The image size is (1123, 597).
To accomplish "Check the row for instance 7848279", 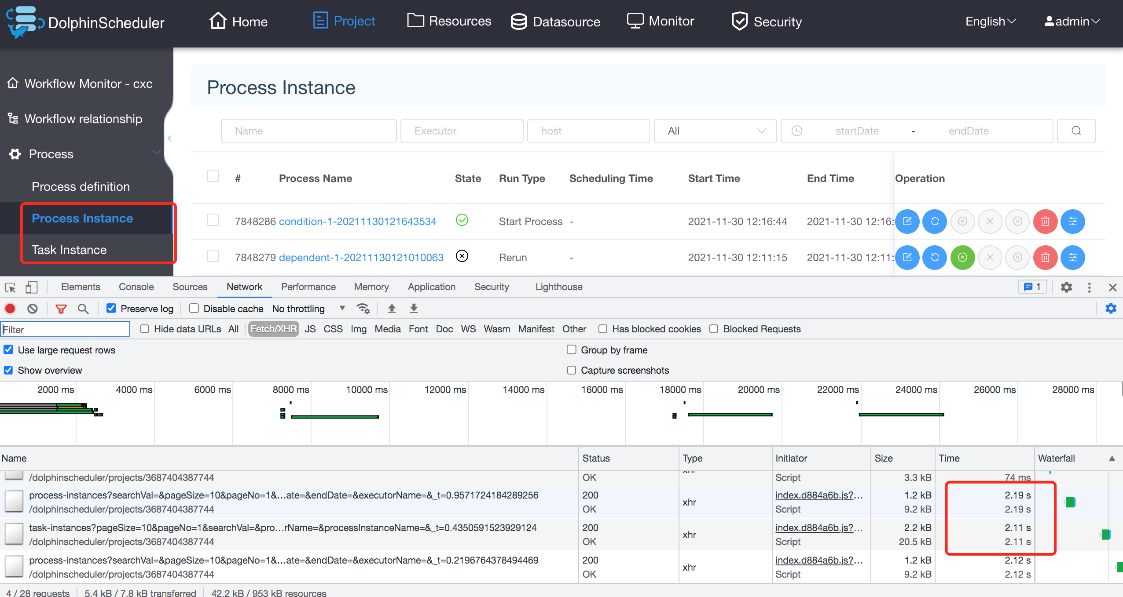I will [213, 256].
